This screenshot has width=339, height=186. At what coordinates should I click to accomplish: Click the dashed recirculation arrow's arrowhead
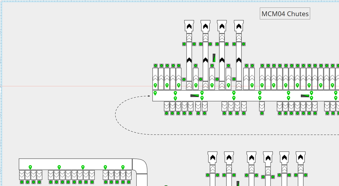point(150,96)
